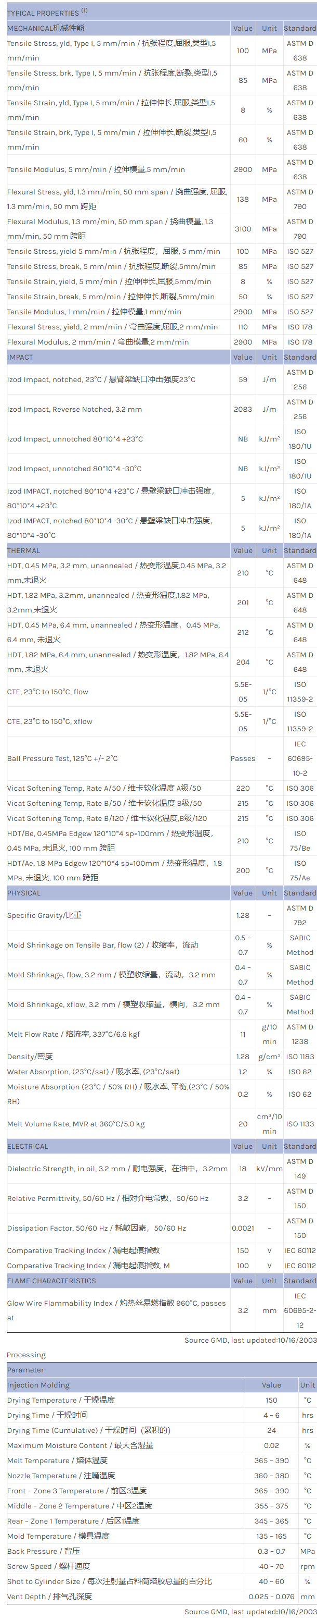Select the Specific Gravity row label
317x1620 pixels.
44,916
